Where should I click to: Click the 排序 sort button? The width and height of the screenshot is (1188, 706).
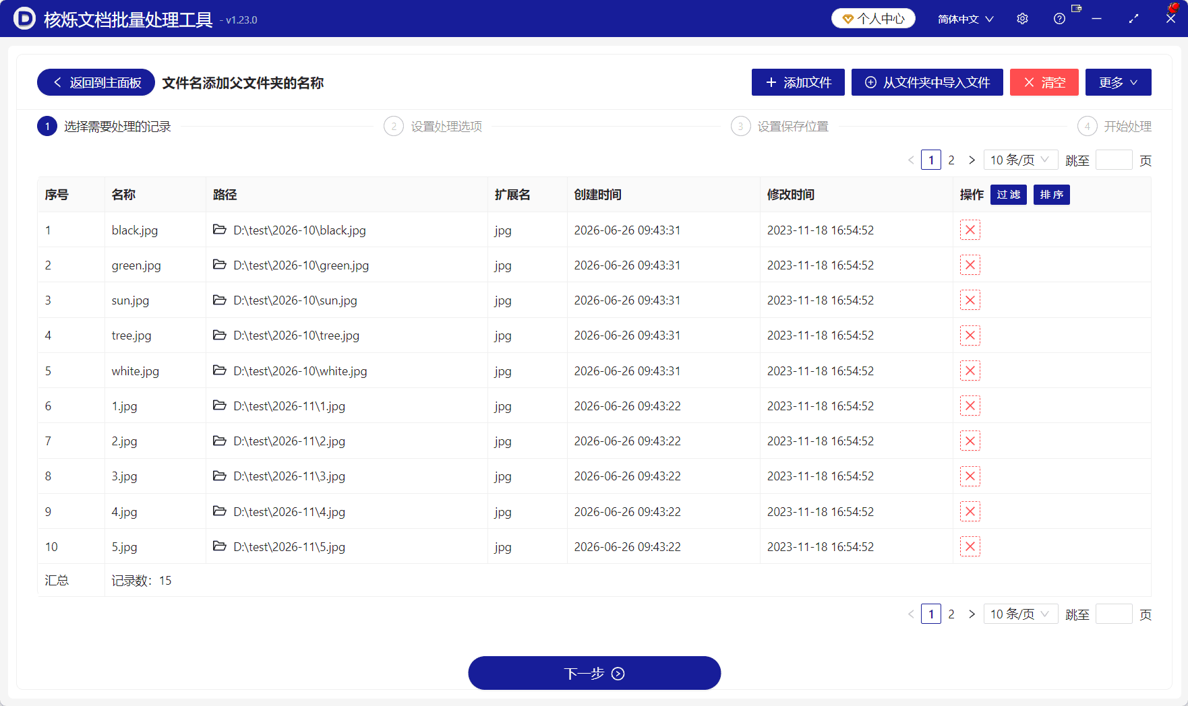(1051, 195)
